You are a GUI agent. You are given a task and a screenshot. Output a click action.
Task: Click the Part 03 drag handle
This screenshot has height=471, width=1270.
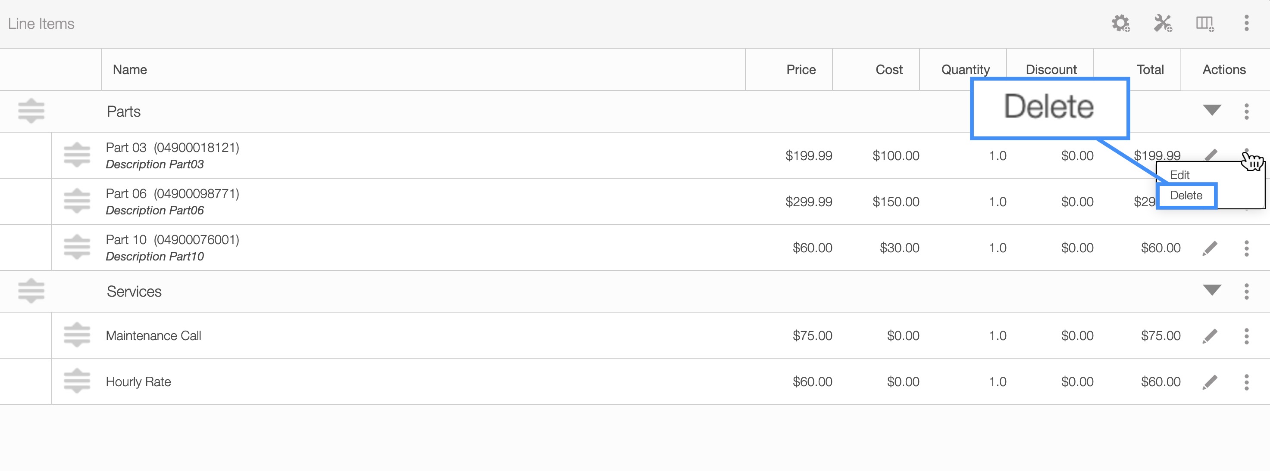pyautogui.click(x=77, y=155)
